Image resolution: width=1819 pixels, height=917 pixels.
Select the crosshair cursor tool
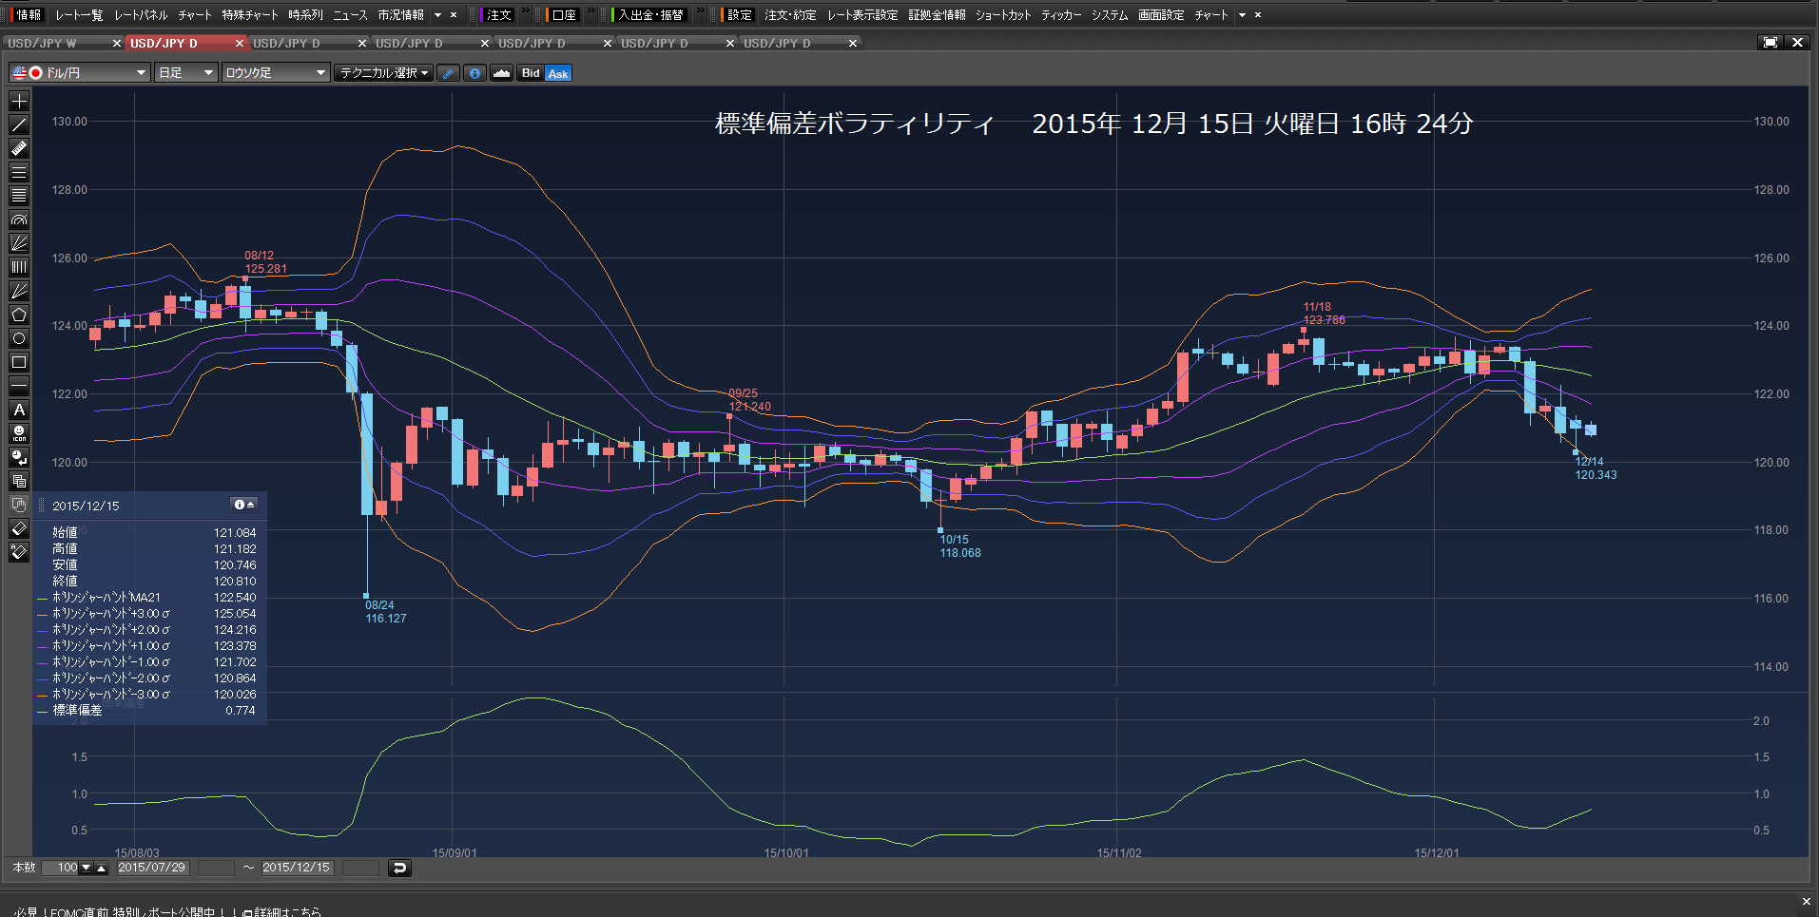(x=19, y=101)
